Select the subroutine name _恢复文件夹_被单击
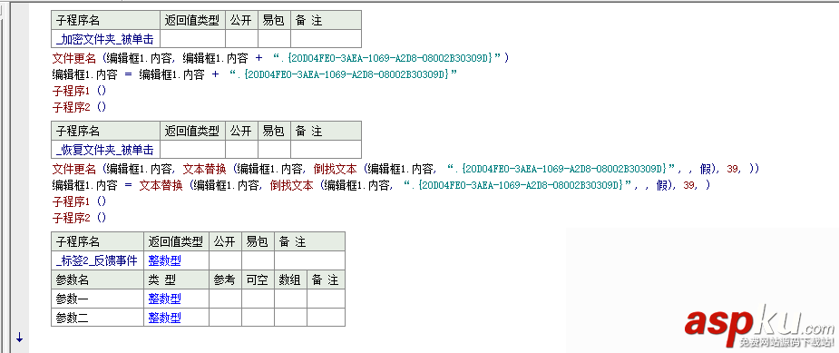 [105, 150]
